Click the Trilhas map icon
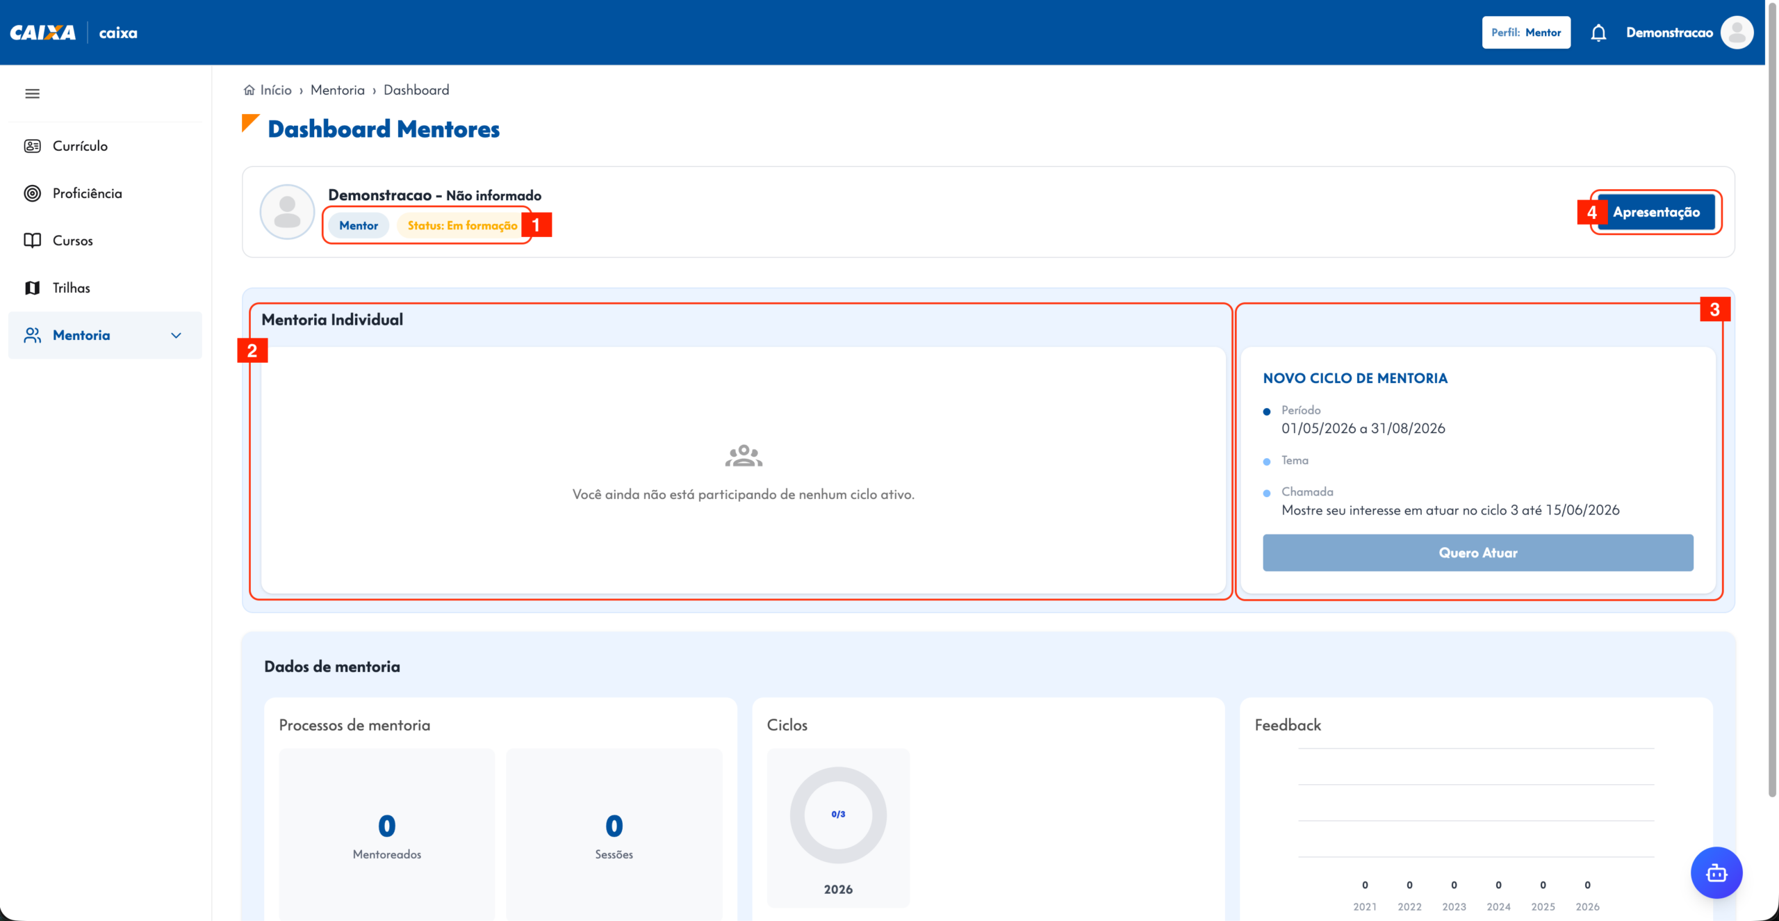The image size is (1779, 921). pyautogui.click(x=32, y=288)
